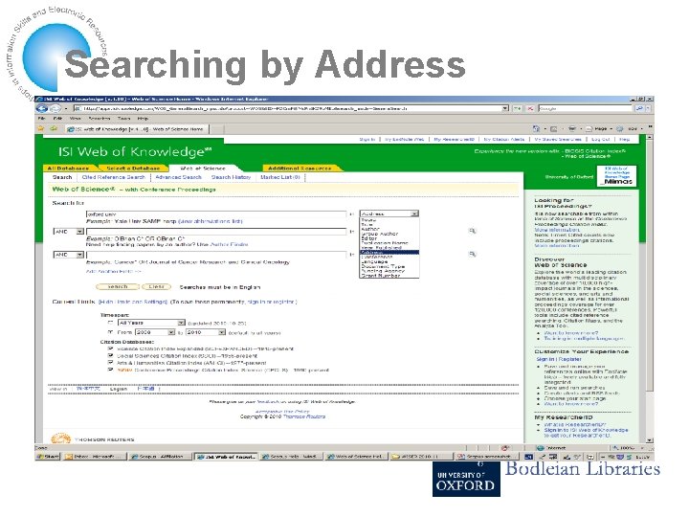Switch to Web of Science Help taskbar item

click(x=357, y=457)
